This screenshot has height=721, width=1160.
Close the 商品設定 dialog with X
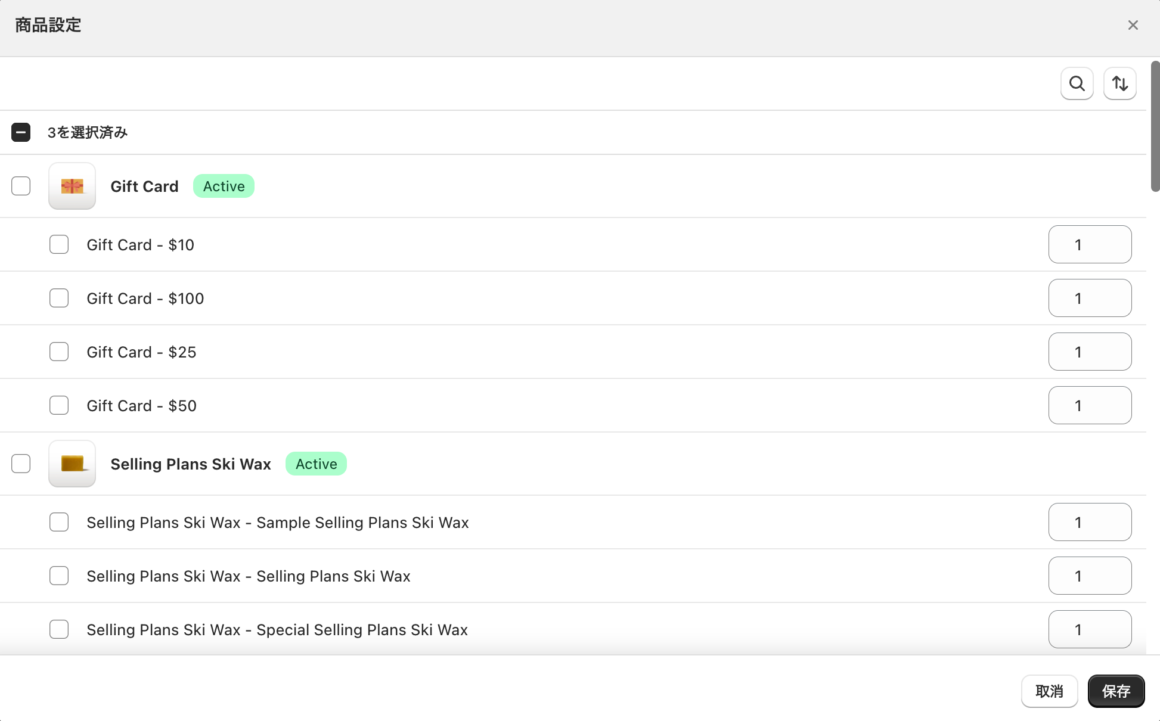click(x=1133, y=25)
